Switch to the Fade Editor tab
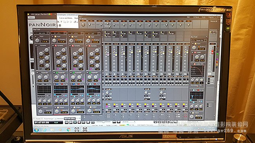Screen dimensions: 255x143 [70, 119]
